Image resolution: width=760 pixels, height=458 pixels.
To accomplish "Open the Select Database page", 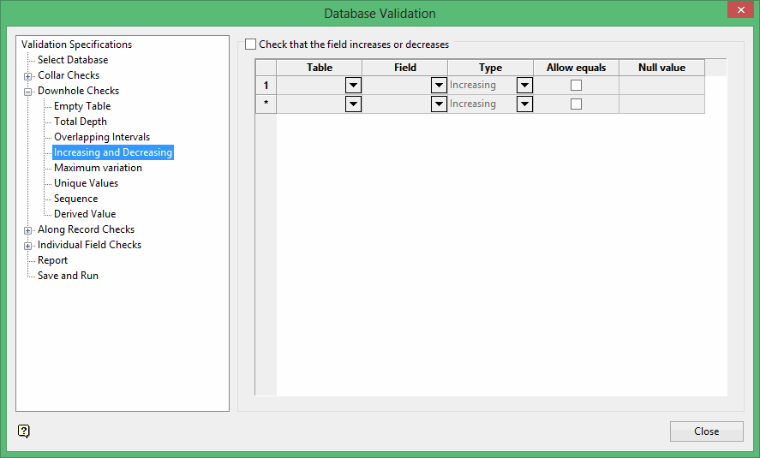I will pos(73,60).
